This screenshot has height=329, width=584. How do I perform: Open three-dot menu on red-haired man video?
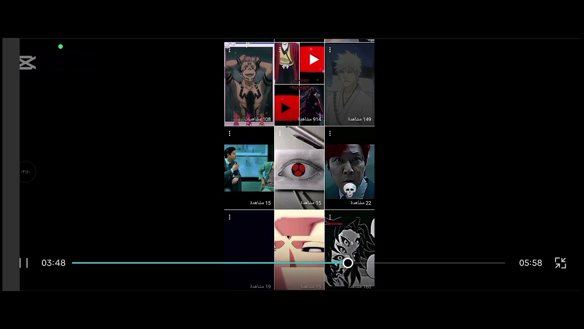(330, 133)
